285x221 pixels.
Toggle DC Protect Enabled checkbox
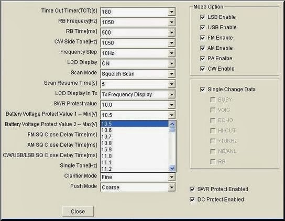click(x=192, y=200)
